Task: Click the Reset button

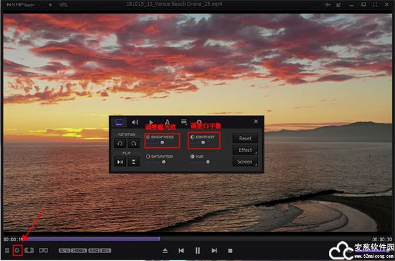Action: tap(245, 138)
